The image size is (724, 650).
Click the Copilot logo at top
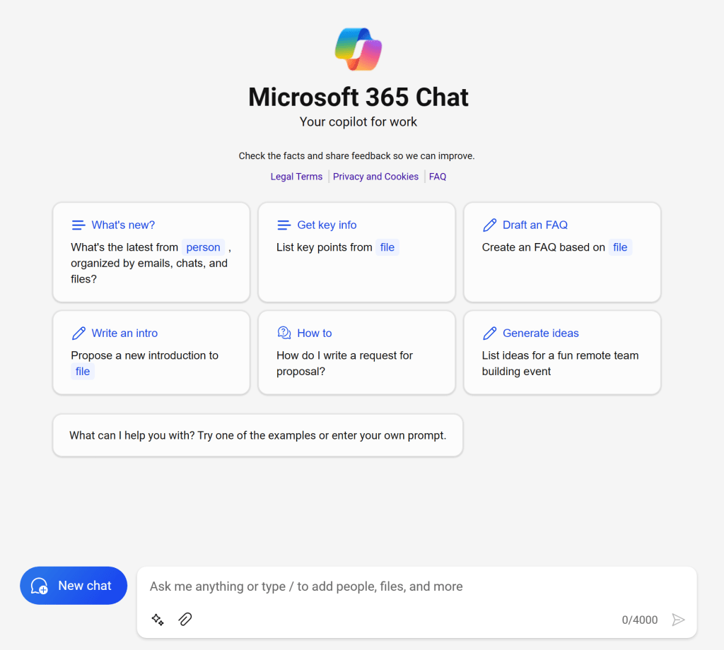point(358,49)
